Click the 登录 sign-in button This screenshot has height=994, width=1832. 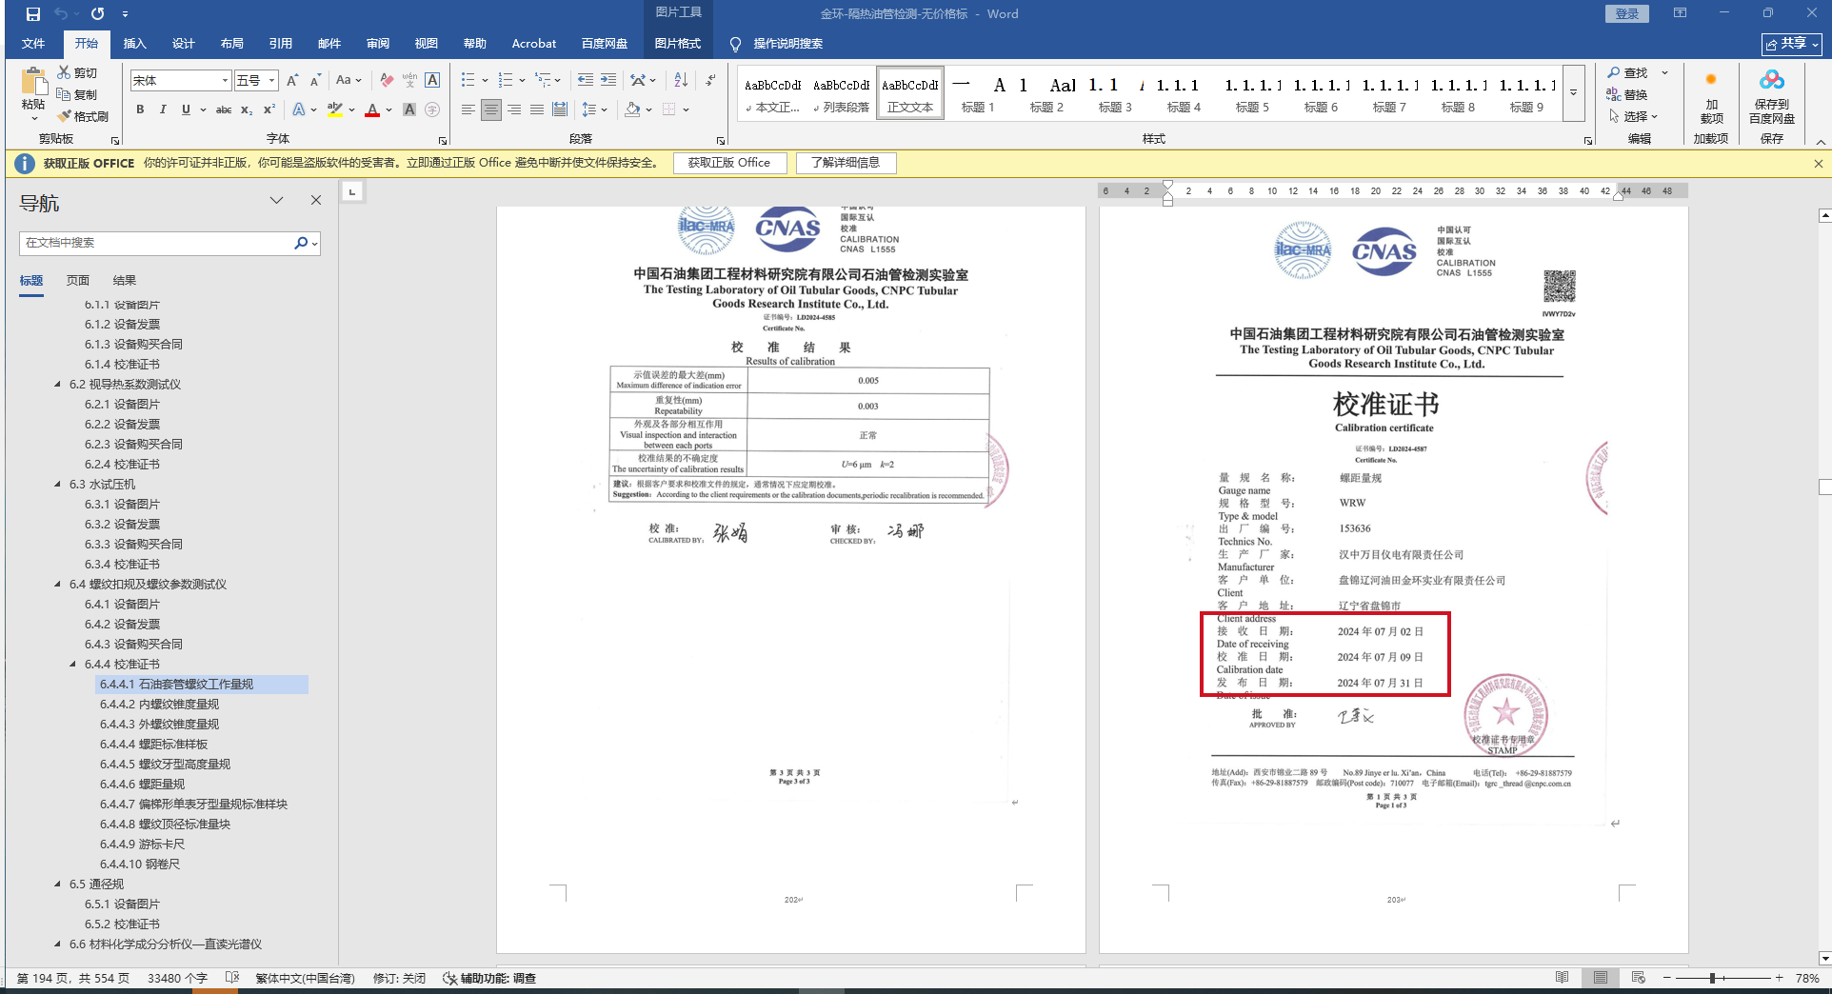[1627, 14]
